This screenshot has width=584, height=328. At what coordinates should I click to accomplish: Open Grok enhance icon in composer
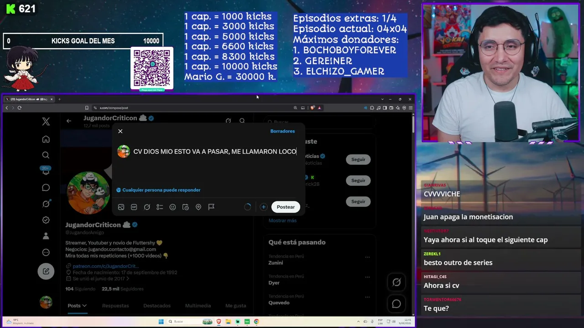pos(147,207)
